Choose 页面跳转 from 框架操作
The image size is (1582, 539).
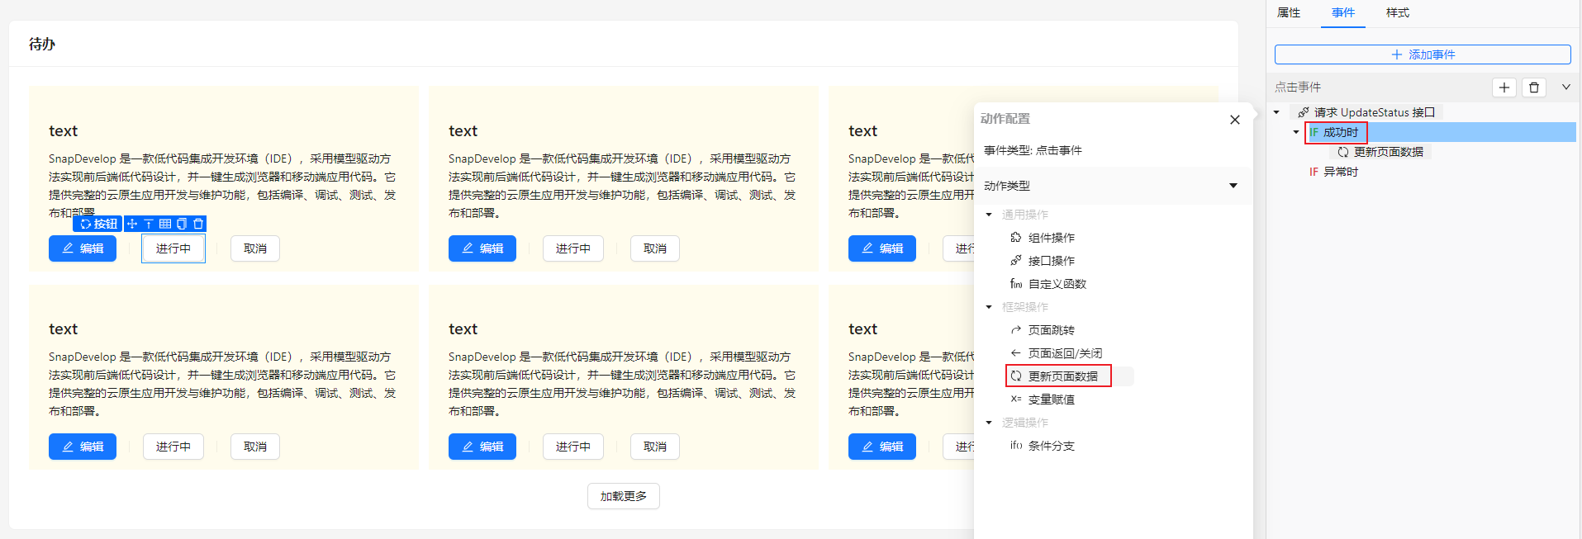coord(1051,330)
